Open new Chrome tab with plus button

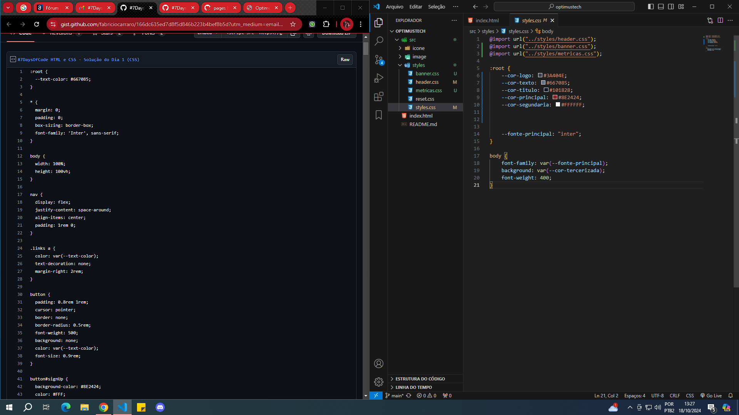(x=290, y=8)
